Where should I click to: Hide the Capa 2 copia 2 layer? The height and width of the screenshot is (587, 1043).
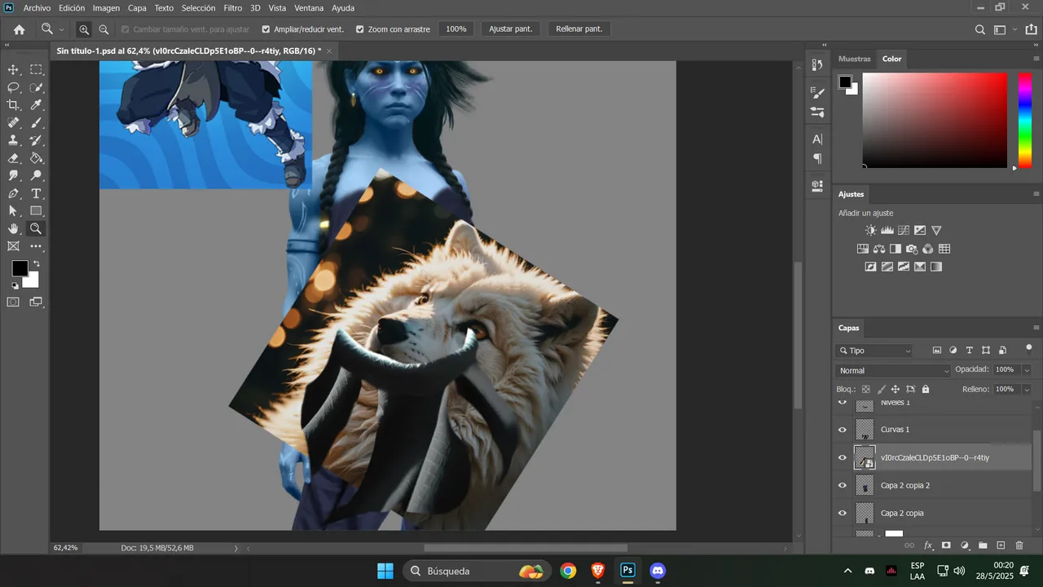(x=843, y=485)
